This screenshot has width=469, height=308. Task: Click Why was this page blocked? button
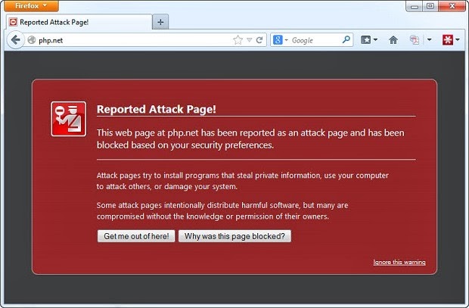pos(234,236)
